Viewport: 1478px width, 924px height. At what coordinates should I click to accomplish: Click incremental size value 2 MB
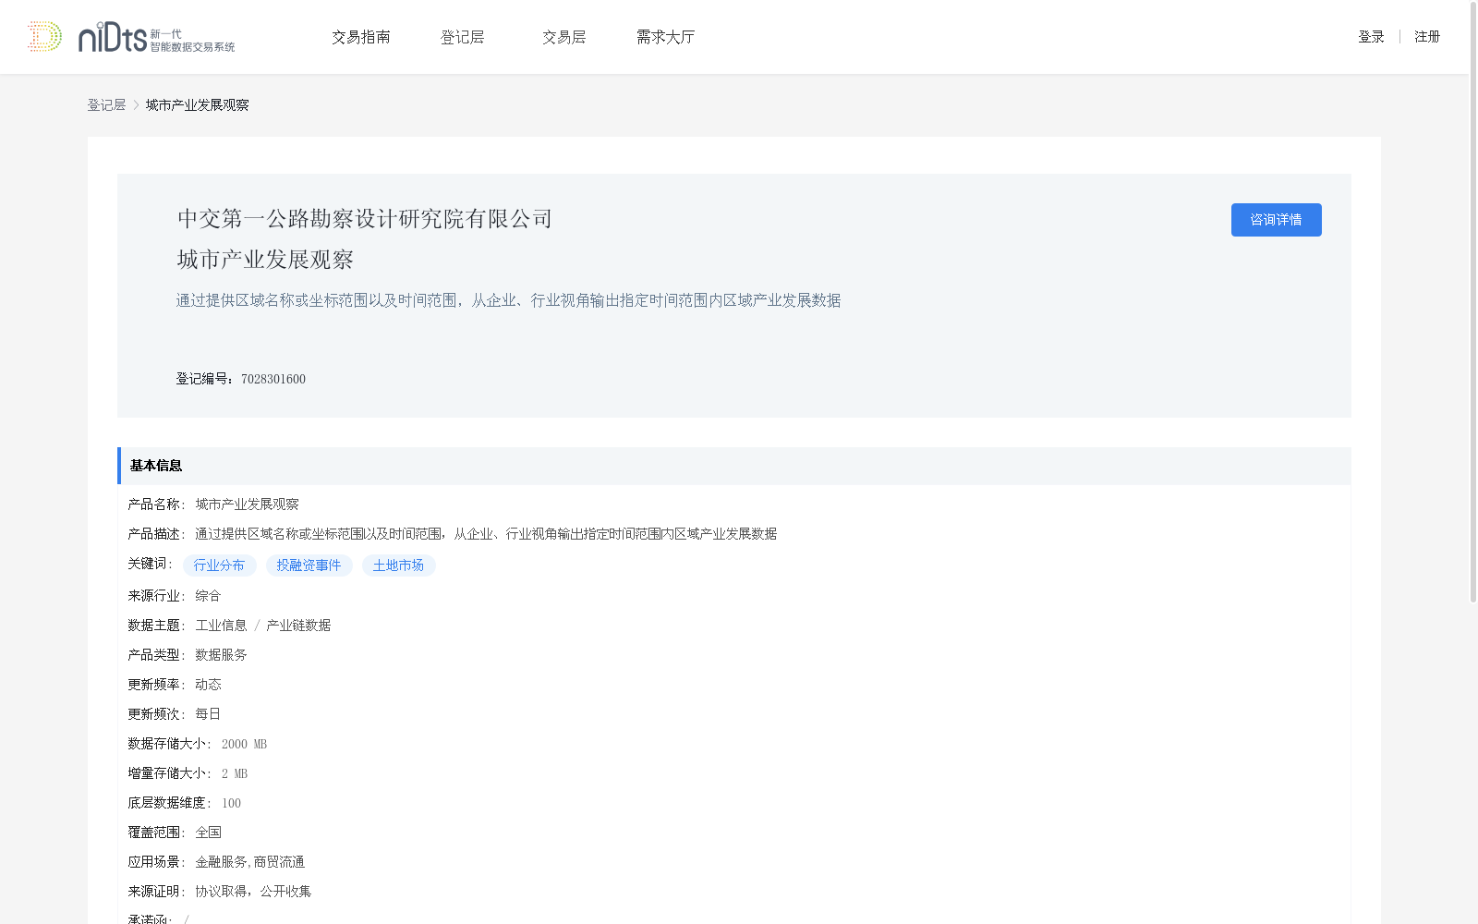pyautogui.click(x=235, y=773)
